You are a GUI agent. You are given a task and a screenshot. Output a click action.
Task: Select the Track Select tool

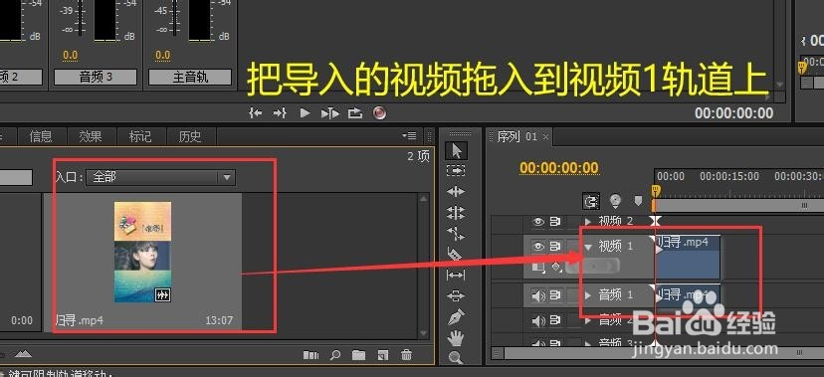point(456,171)
